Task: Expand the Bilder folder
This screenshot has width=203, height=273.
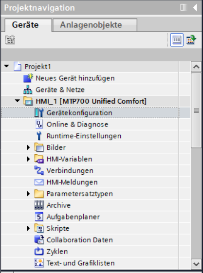Action: click(x=28, y=147)
